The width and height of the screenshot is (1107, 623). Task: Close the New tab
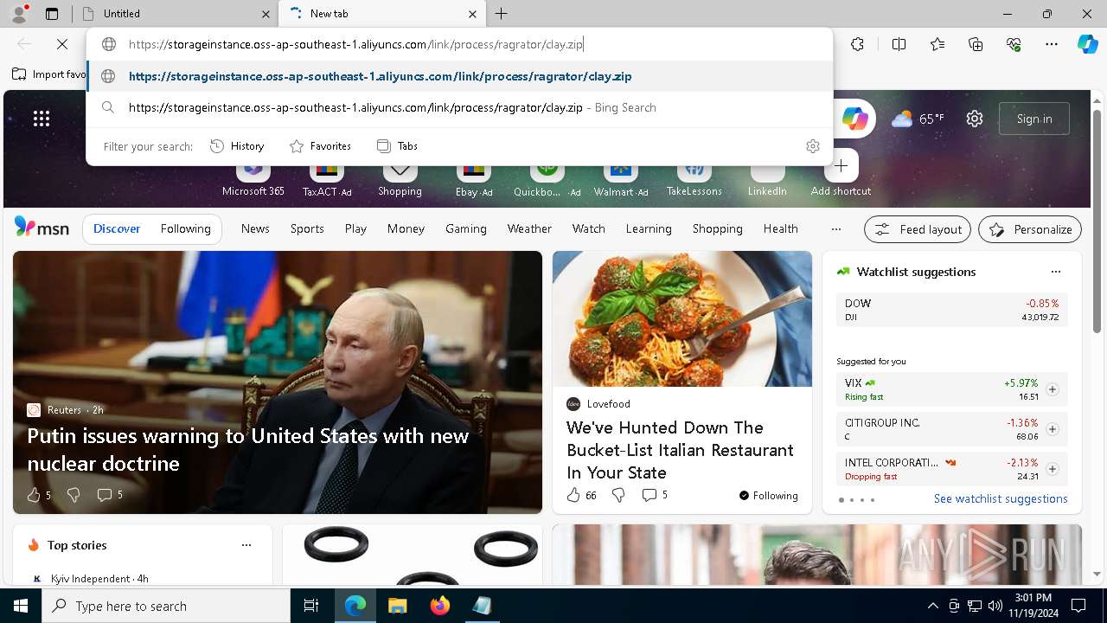point(472,14)
